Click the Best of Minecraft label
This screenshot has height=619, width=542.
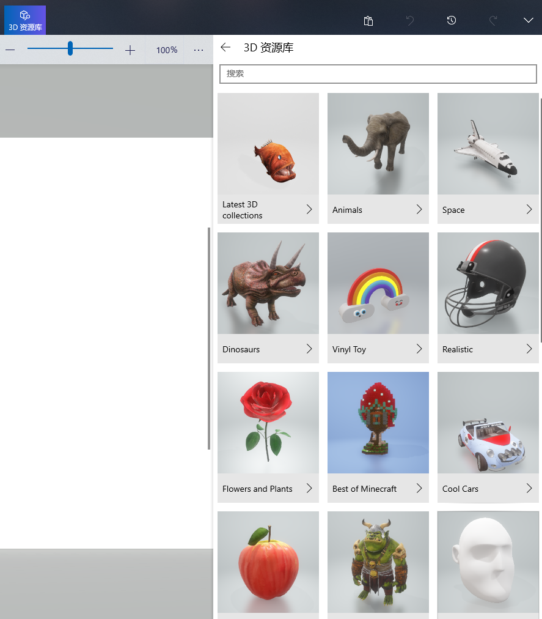tap(364, 489)
